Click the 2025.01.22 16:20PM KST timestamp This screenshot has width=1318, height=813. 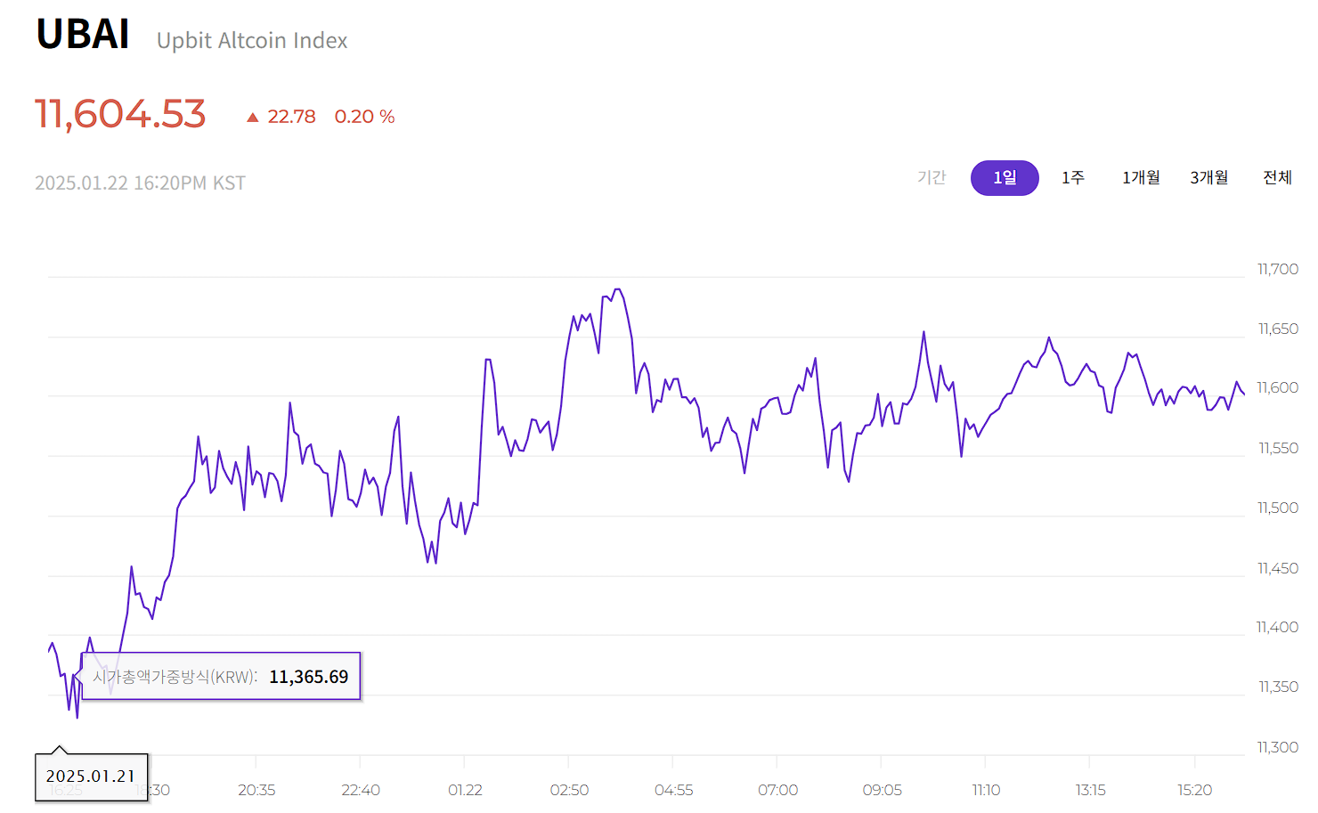(140, 182)
